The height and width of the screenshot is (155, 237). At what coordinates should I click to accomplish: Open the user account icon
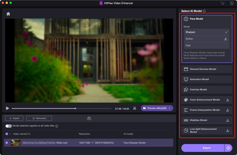pos(232,3)
